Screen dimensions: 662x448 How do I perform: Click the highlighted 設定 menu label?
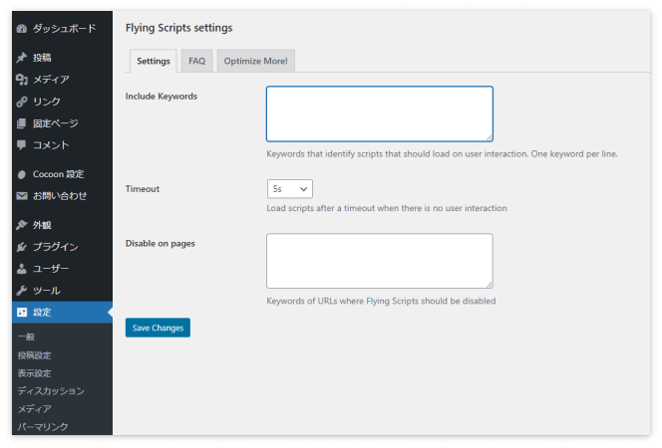point(42,313)
